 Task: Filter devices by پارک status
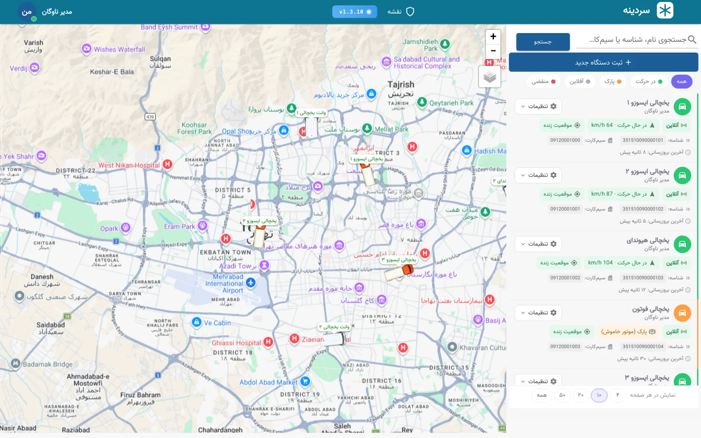[613, 81]
